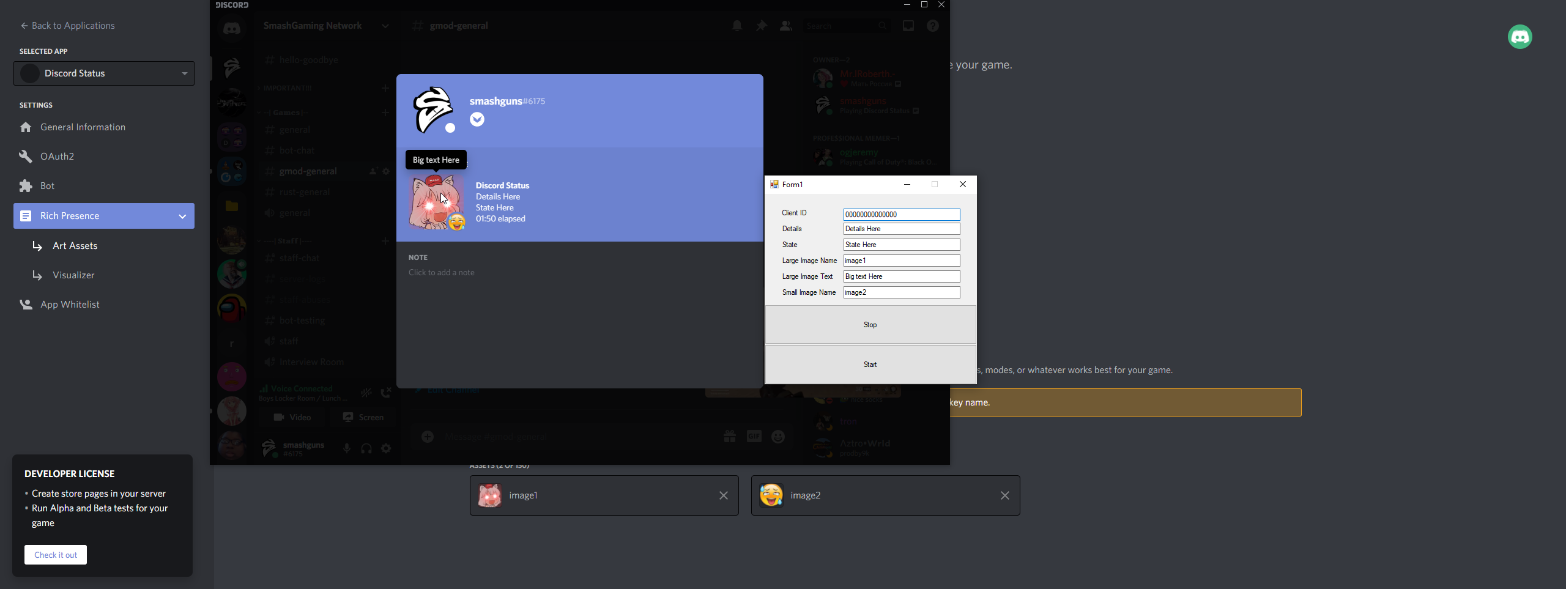The height and width of the screenshot is (589, 1566).
Task: Click Video button in voice panel
Action: point(293,417)
